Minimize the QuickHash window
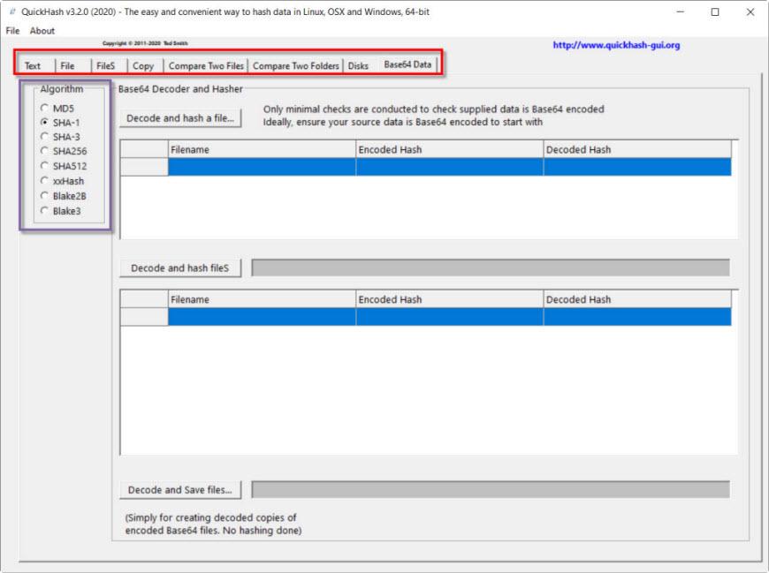Screen dimensions: 769x573 pos(681,11)
